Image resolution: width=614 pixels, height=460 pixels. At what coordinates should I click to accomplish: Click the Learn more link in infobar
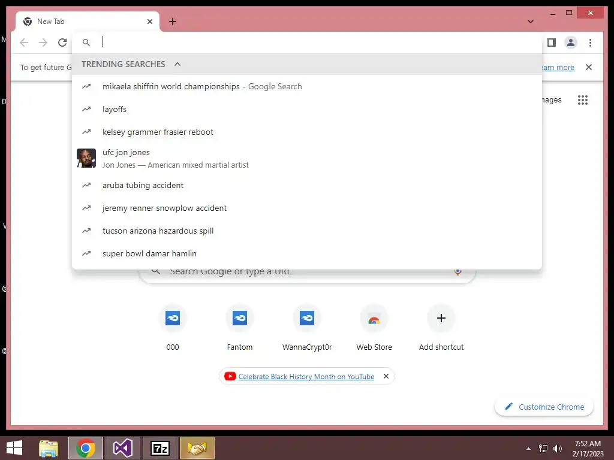[558, 67]
